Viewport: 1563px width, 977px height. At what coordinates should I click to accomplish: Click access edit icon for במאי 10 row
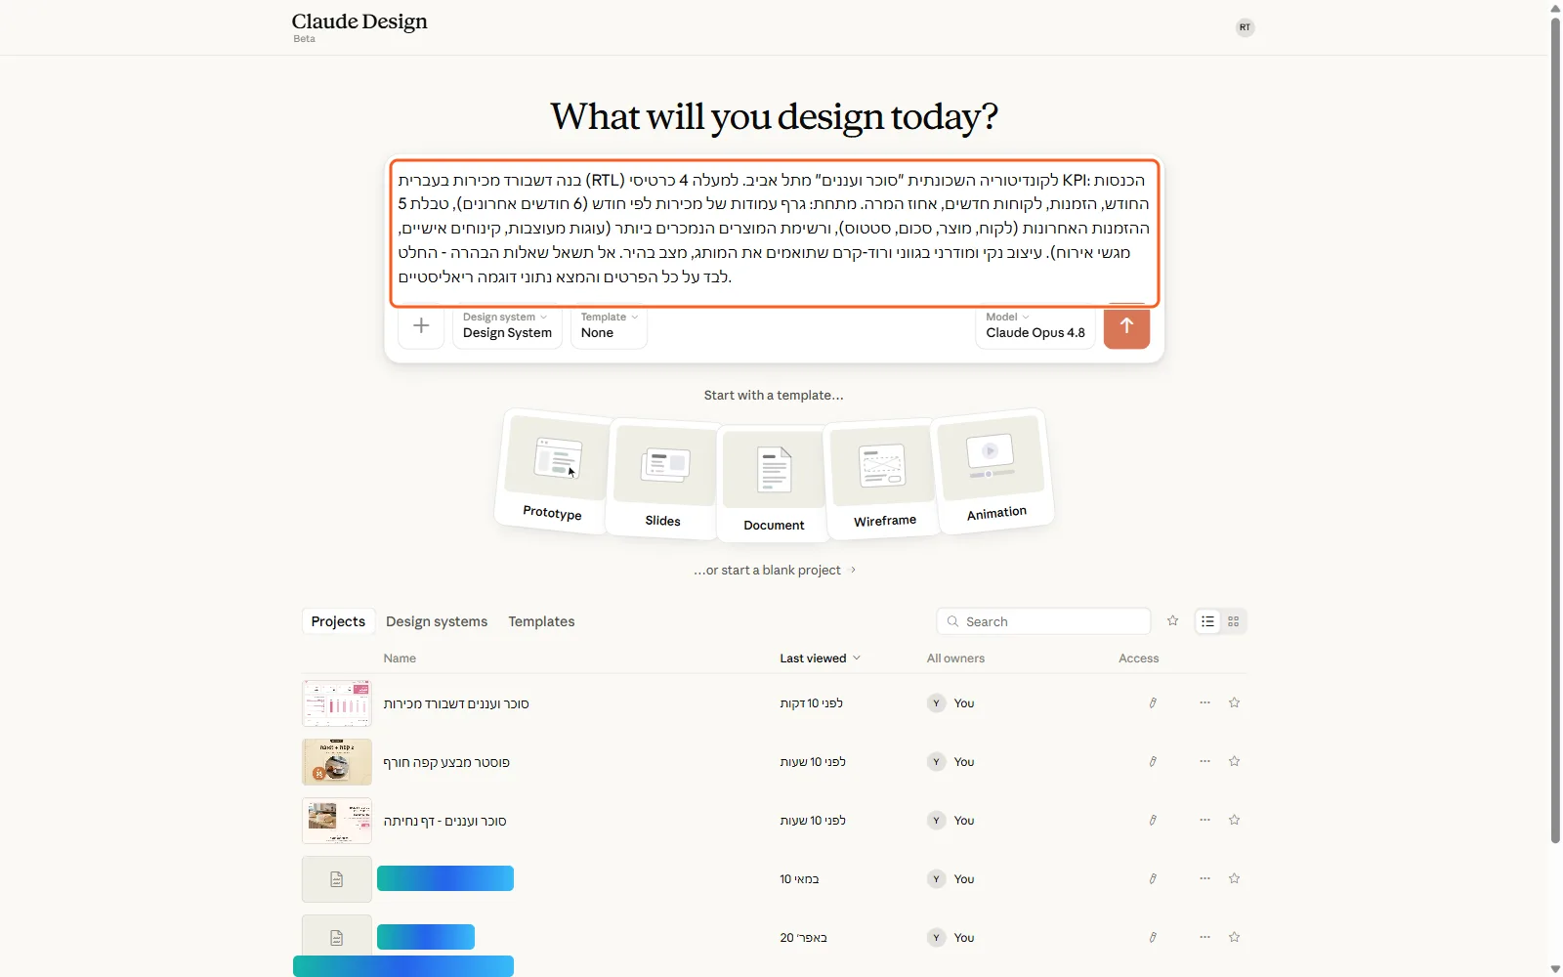(x=1153, y=879)
